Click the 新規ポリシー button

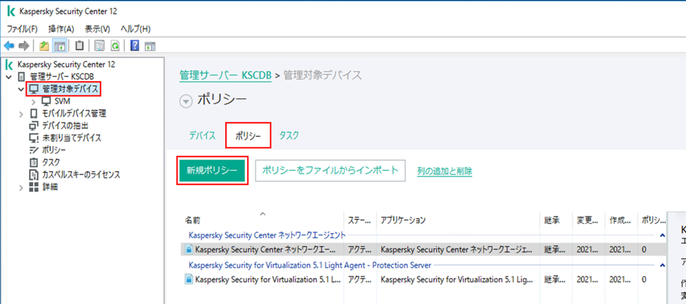(212, 170)
